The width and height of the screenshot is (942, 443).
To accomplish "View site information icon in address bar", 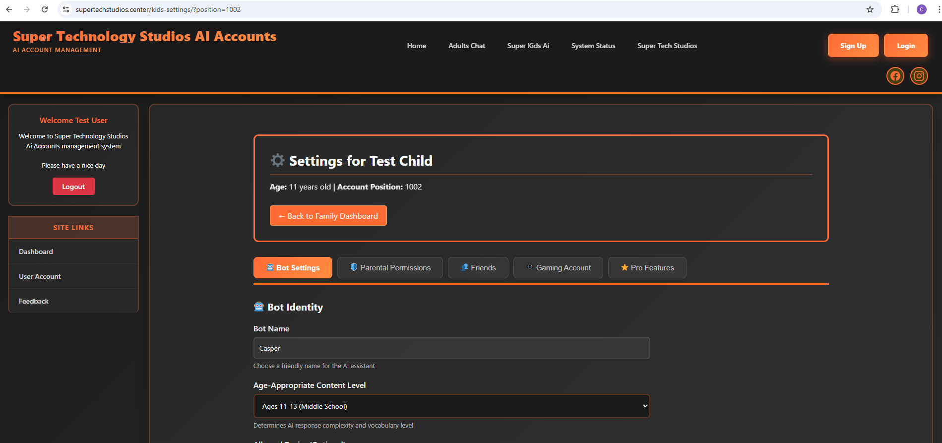I will pyautogui.click(x=66, y=9).
